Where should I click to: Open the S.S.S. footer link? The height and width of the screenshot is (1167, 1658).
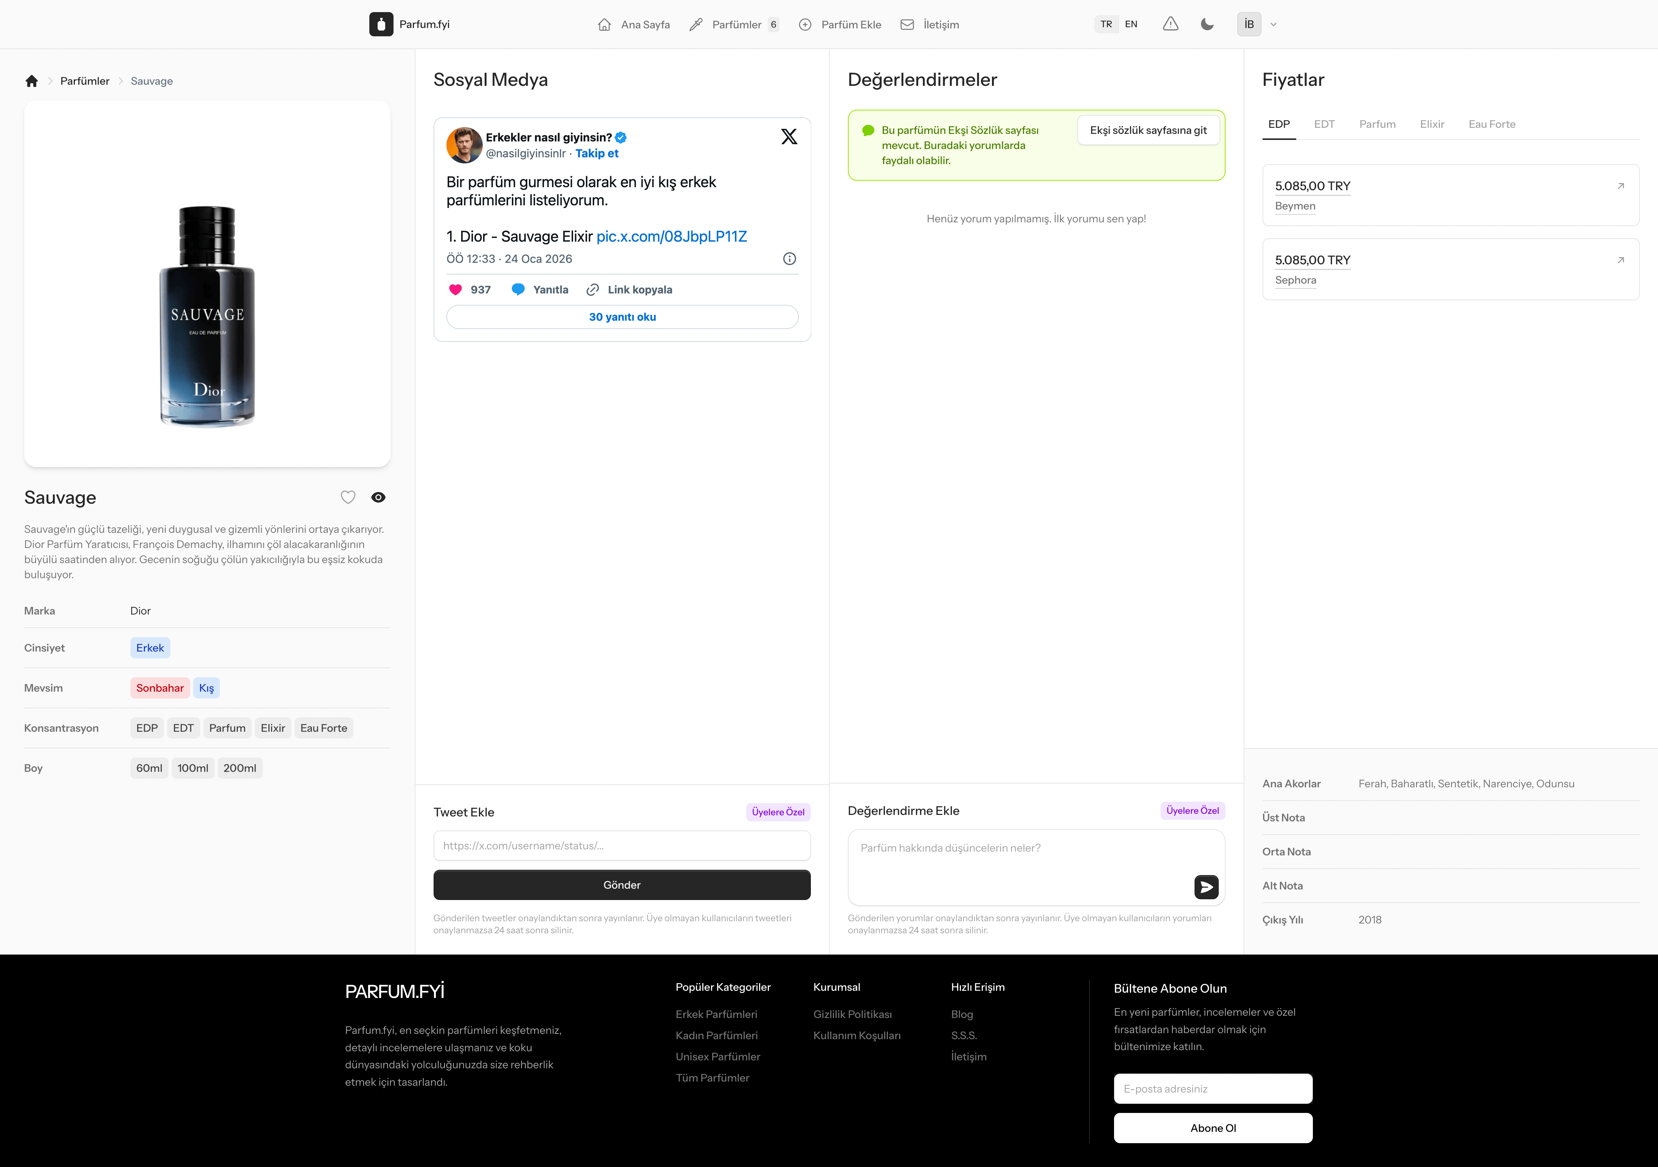pyautogui.click(x=964, y=1035)
